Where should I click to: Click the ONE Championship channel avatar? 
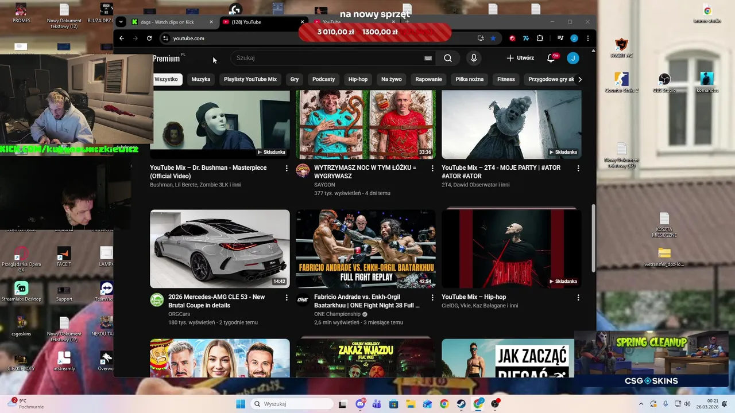click(x=303, y=300)
